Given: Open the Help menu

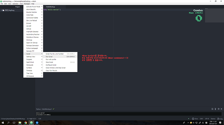Looking at the screenshot, I should pyautogui.click(x=33, y=4).
